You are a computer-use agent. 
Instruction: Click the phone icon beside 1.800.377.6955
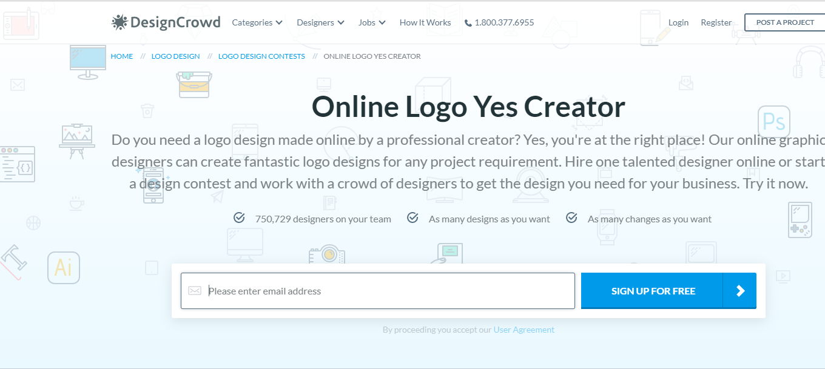pyautogui.click(x=468, y=23)
